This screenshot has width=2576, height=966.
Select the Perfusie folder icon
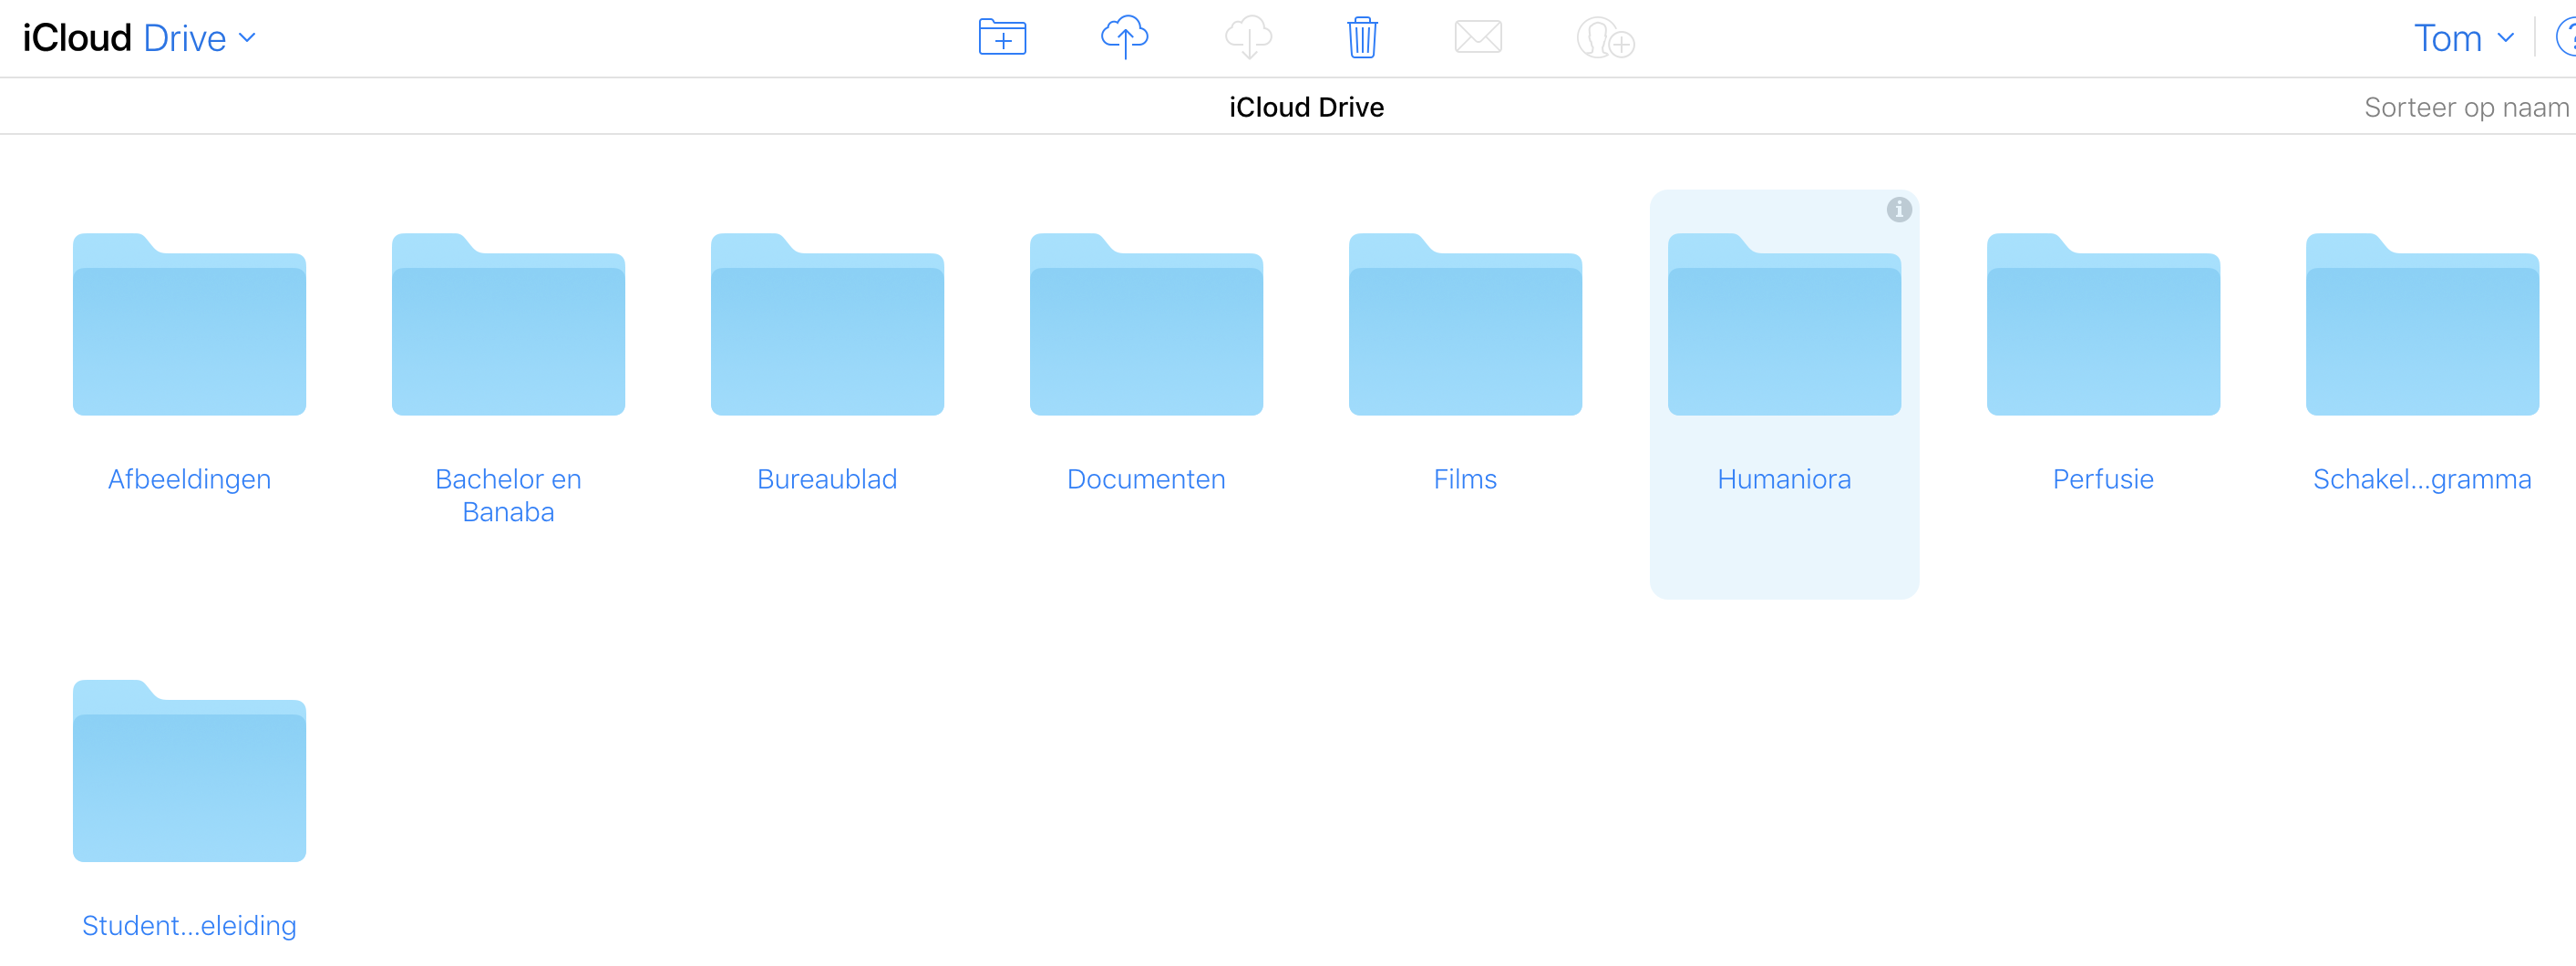pyautogui.click(x=2103, y=324)
